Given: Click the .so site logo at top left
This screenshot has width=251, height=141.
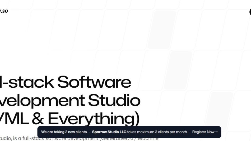Looking at the screenshot, I should pos(4,11).
